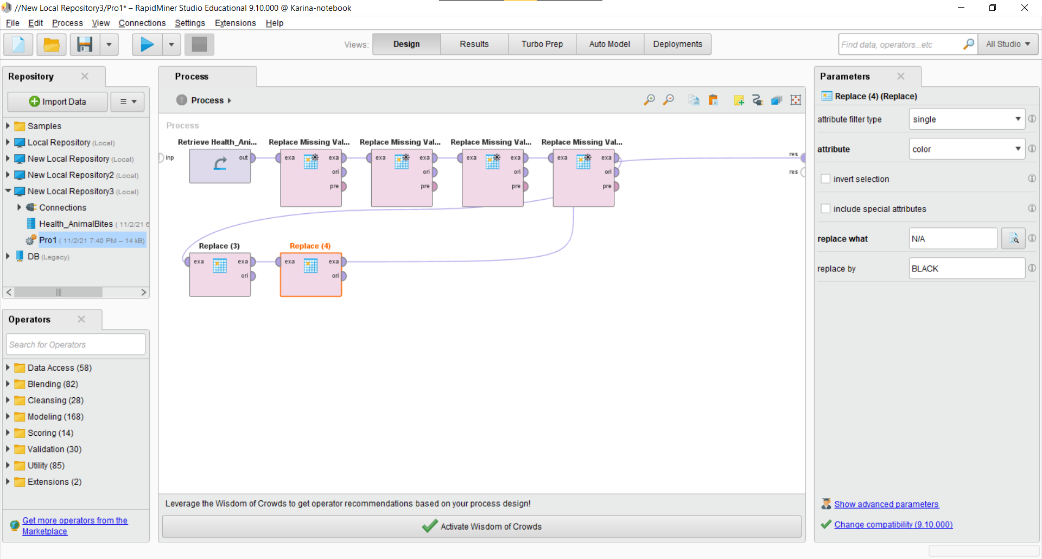
Task: Click the Find data, operators search field
Action: pos(900,45)
